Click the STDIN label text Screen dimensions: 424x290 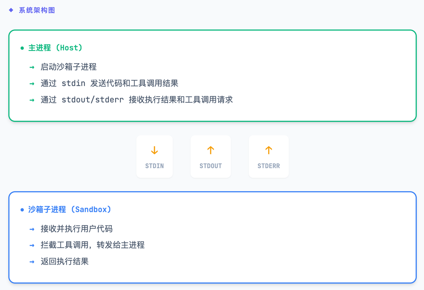(154, 166)
